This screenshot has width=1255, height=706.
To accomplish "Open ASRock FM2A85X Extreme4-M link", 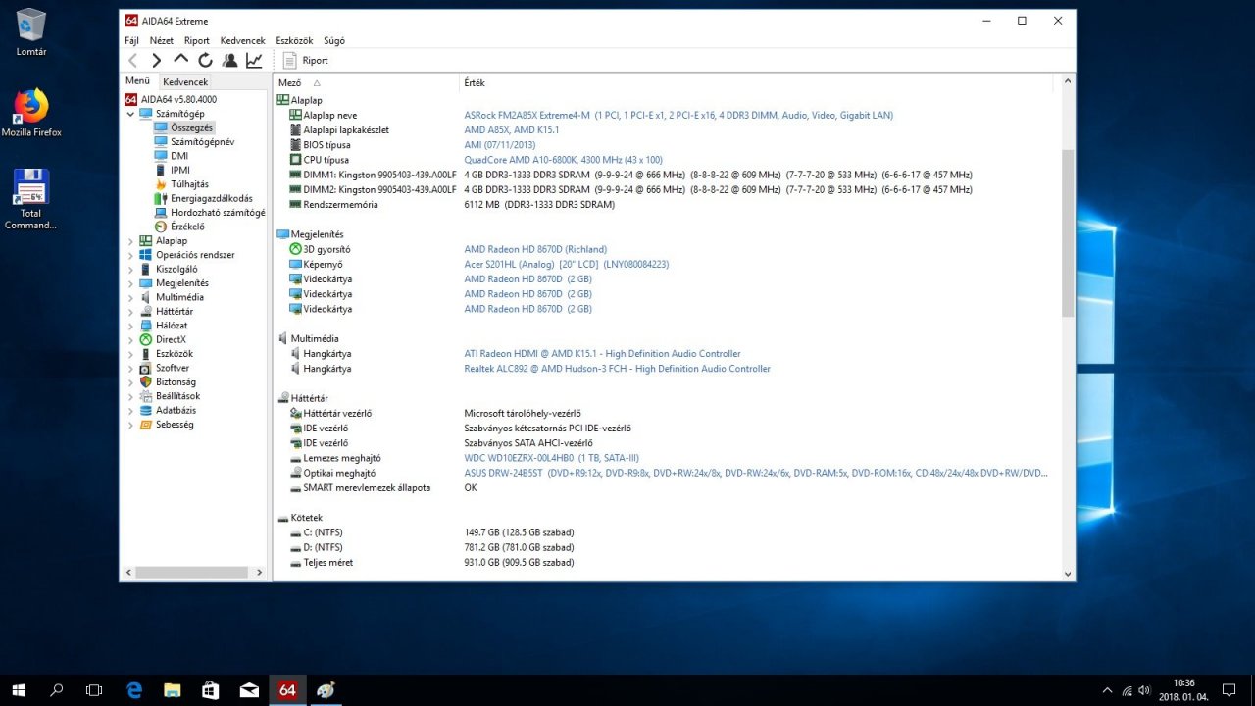I will (678, 115).
